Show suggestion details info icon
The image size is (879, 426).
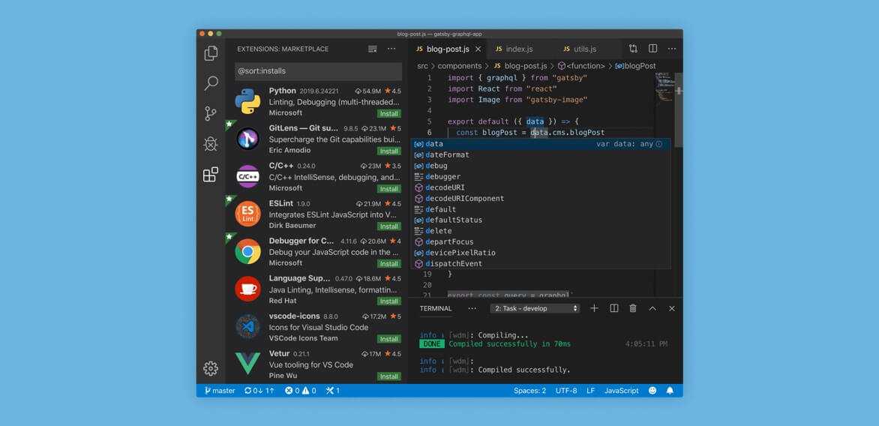coord(658,144)
